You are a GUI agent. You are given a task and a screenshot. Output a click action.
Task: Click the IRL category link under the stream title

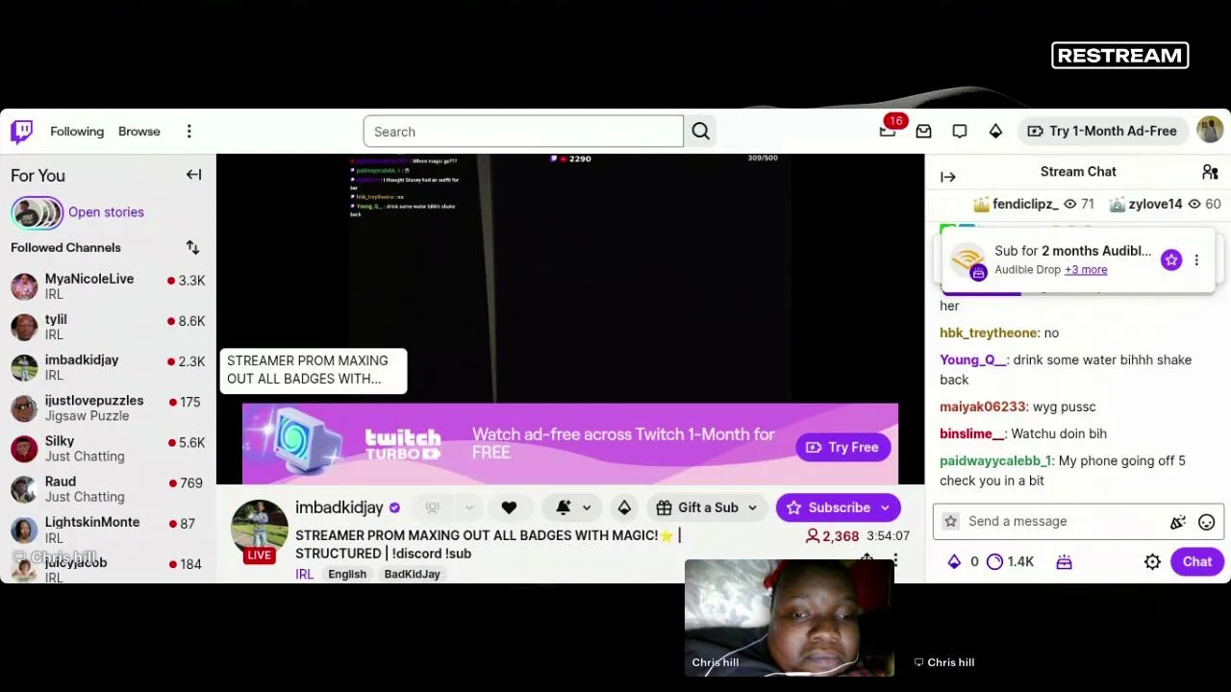(x=304, y=574)
